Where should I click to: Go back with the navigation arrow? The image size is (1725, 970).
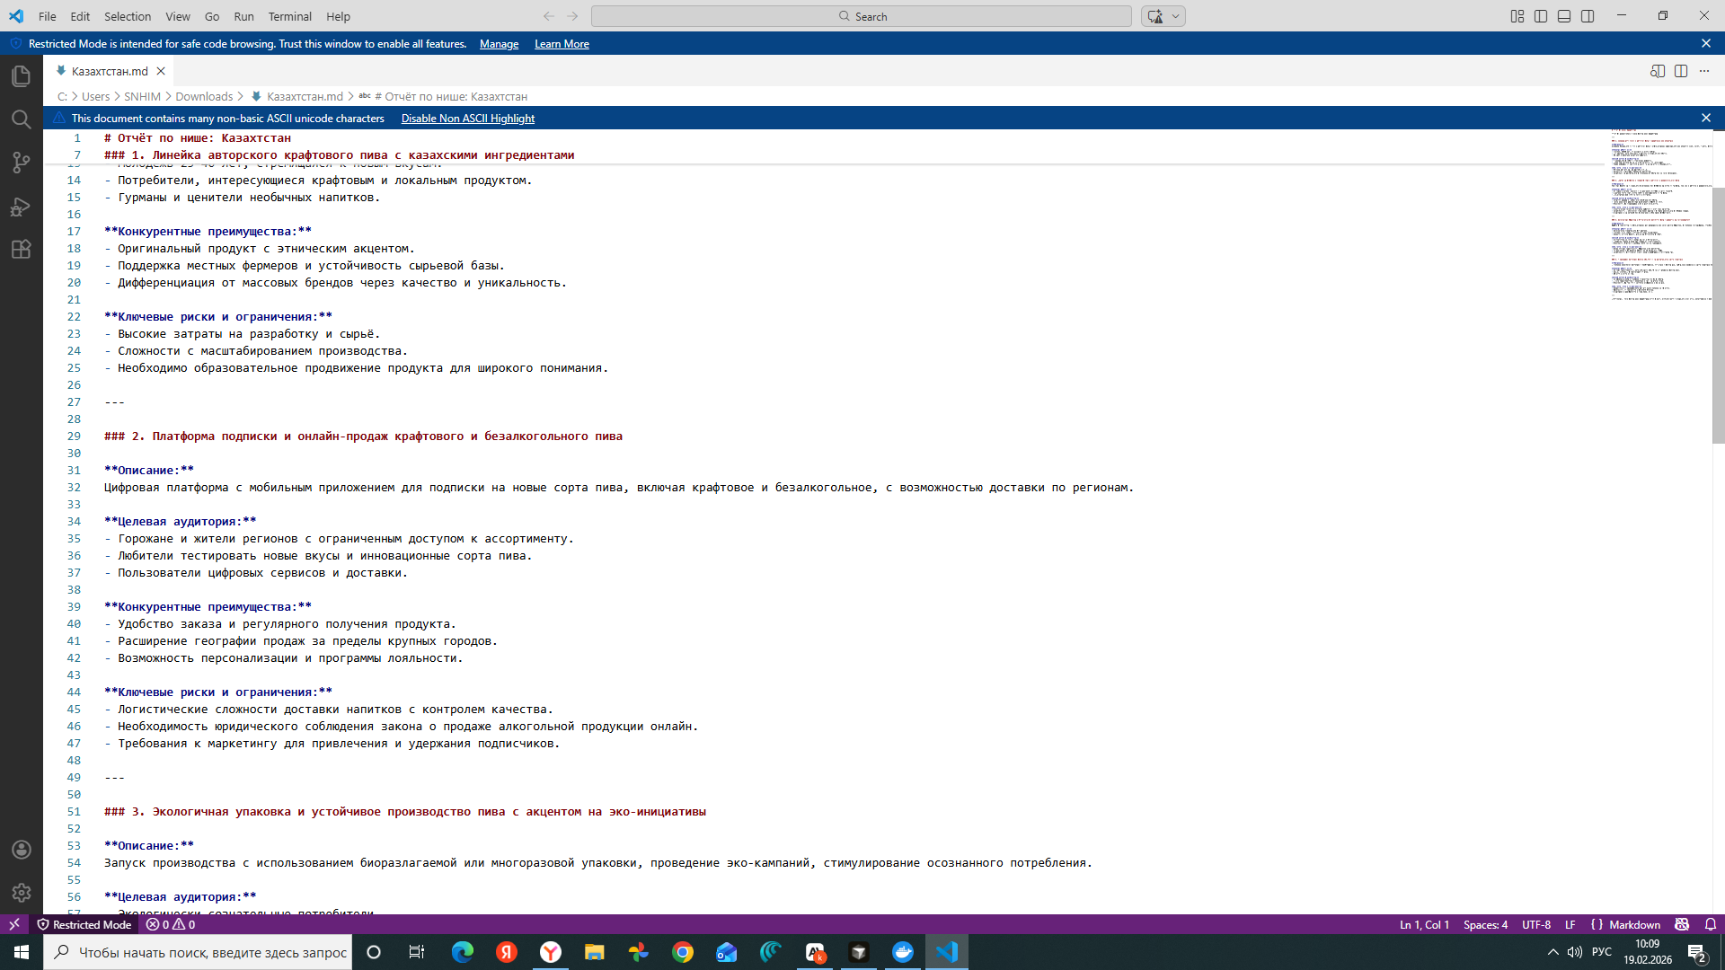pos(549,16)
